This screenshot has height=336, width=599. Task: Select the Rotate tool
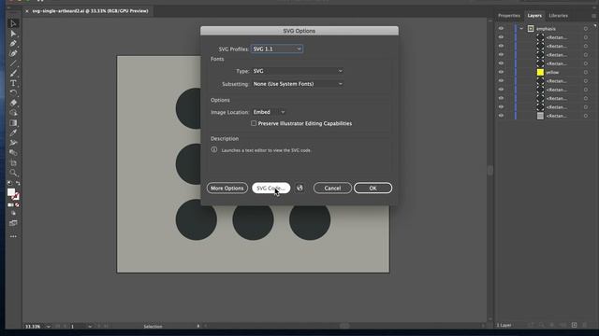tap(13, 93)
